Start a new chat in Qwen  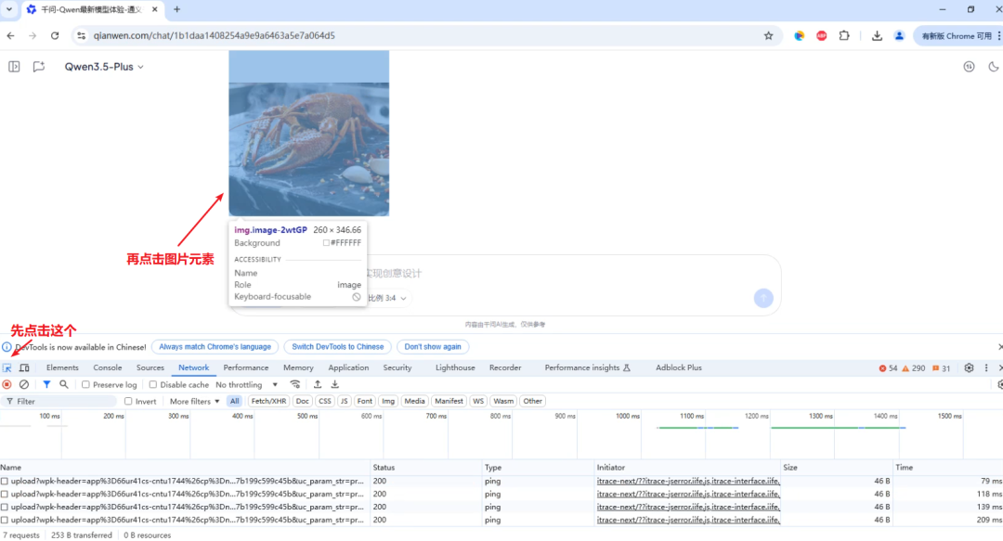tap(39, 67)
